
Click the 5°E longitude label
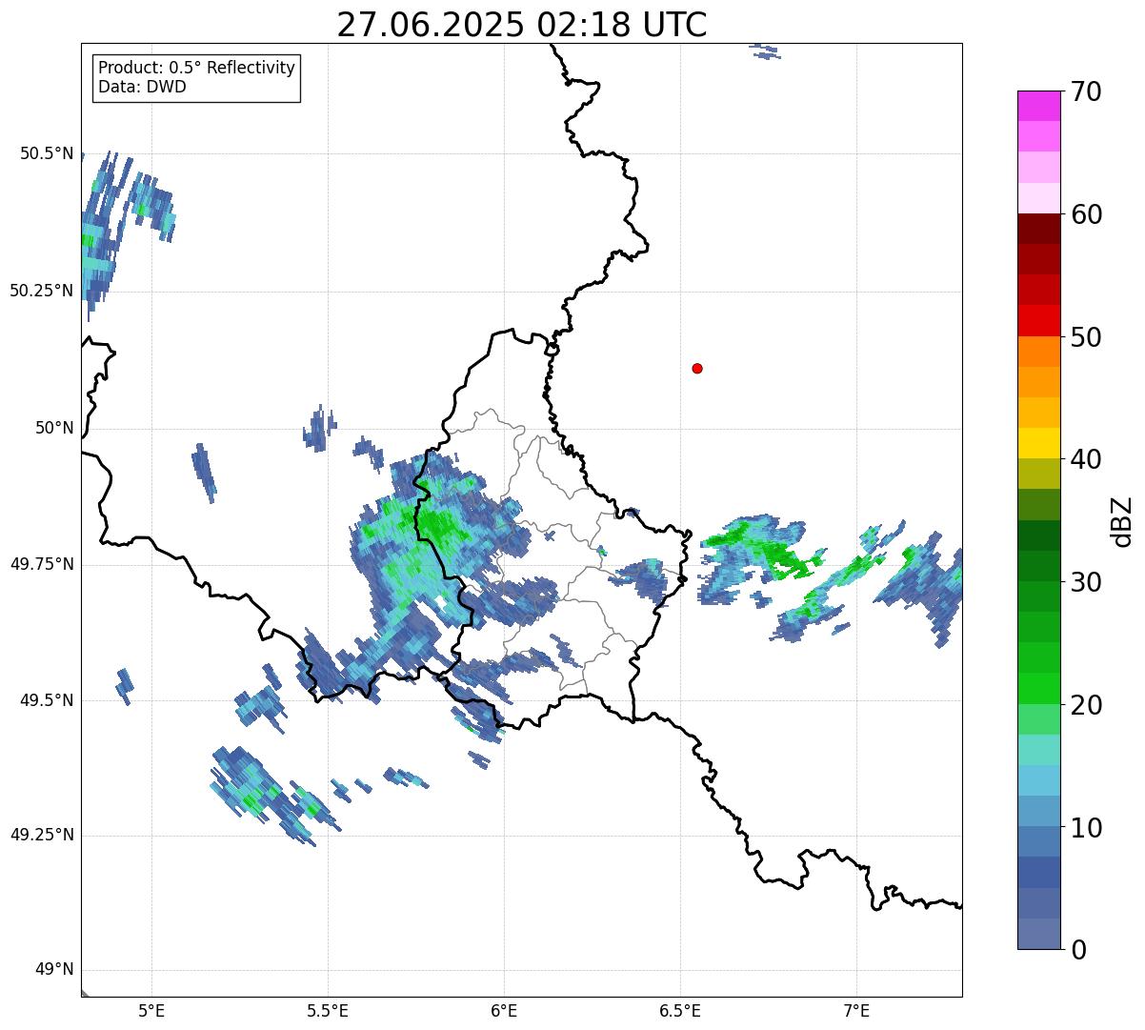click(151, 1010)
